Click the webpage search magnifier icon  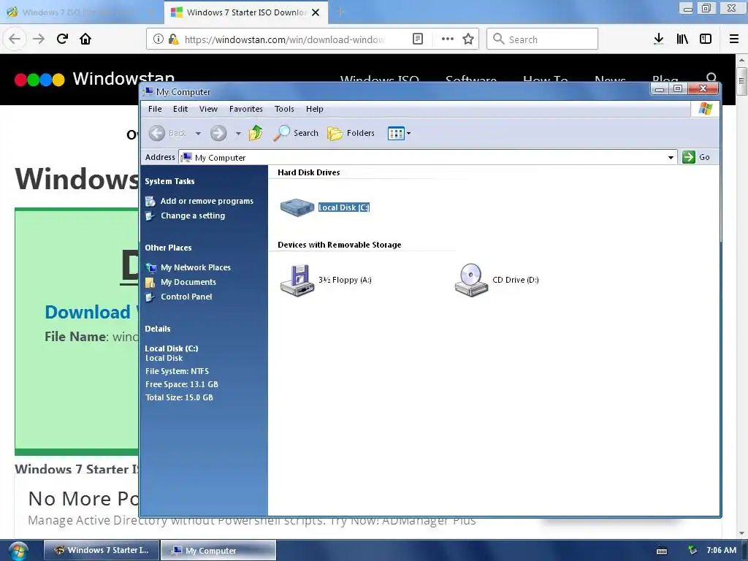[x=711, y=78]
